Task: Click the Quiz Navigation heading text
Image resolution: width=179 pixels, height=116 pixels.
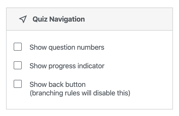Action: [x=58, y=19]
